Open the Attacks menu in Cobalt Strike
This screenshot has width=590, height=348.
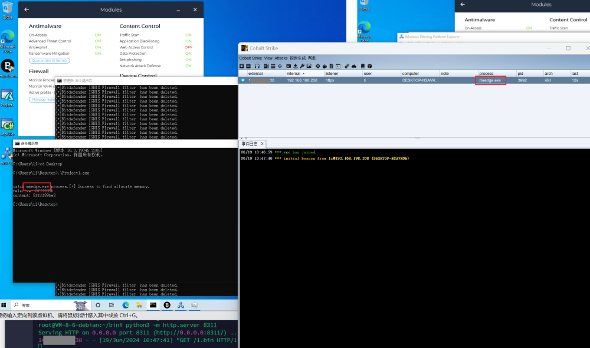pyautogui.click(x=281, y=58)
